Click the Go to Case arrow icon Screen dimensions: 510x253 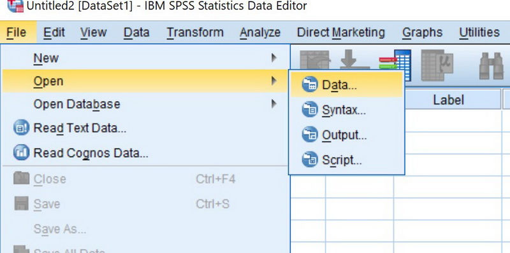tap(354, 60)
